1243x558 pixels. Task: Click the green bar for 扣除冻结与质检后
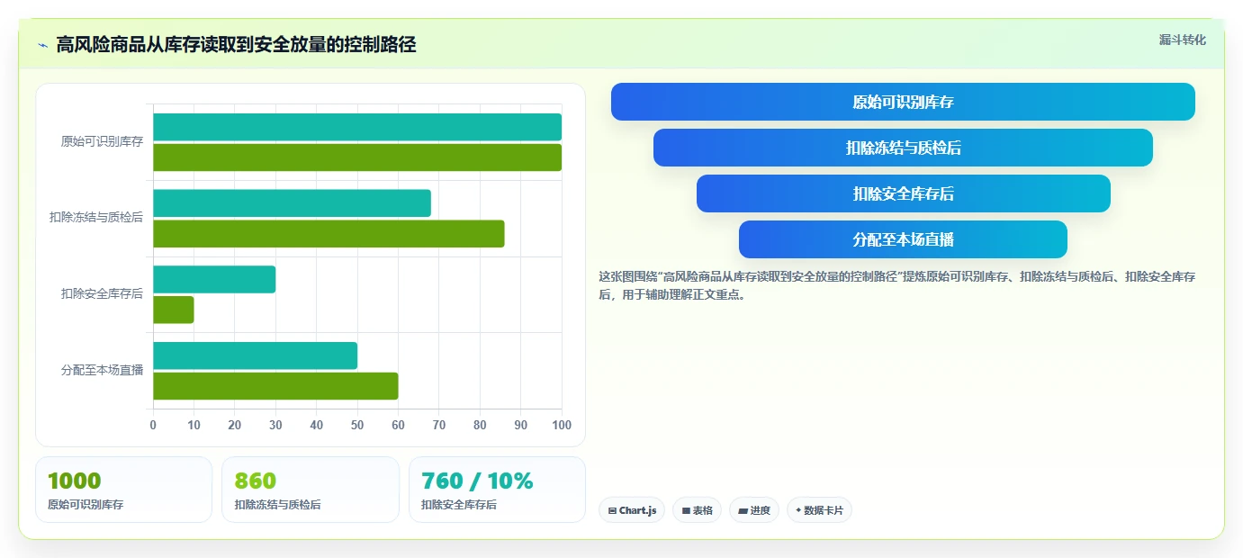pos(329,234)
